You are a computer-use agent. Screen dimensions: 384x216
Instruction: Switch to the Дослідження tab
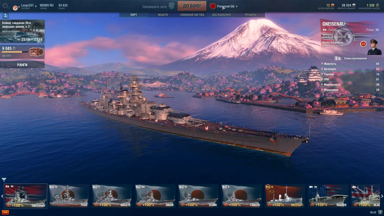coord(221,15)
